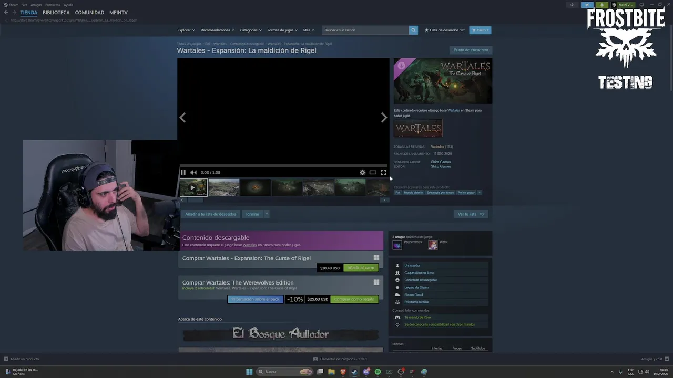Open the Ver menu
673x378 pixels.
click(x=24, y=5)
